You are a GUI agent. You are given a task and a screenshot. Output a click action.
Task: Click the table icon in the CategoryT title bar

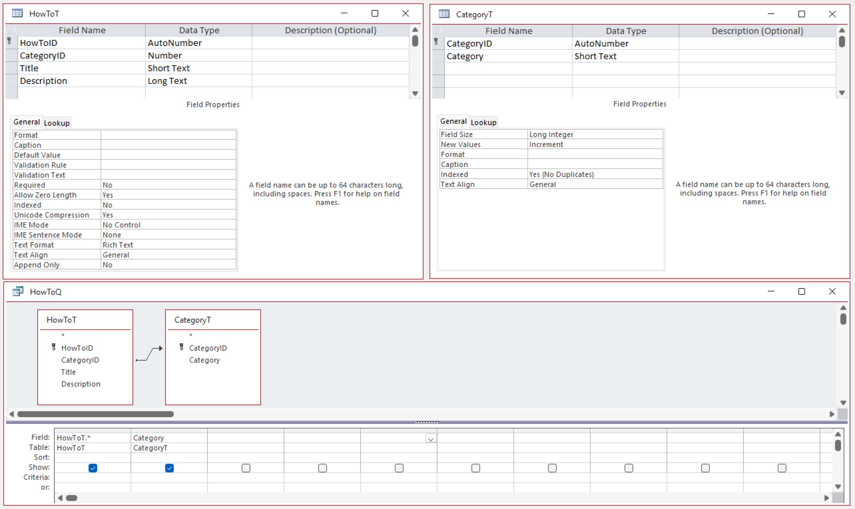[444, 14]
